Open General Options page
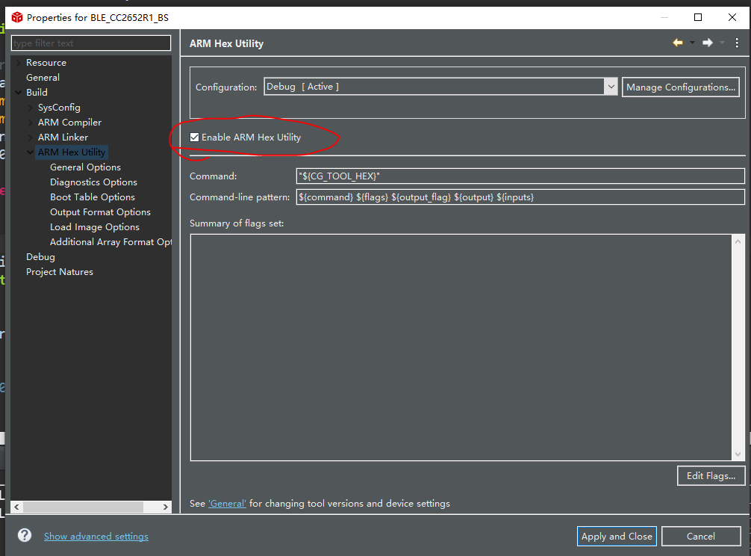The height and width of the screenshot is (556, 751). pyautogui.click(x=85, y=167)
